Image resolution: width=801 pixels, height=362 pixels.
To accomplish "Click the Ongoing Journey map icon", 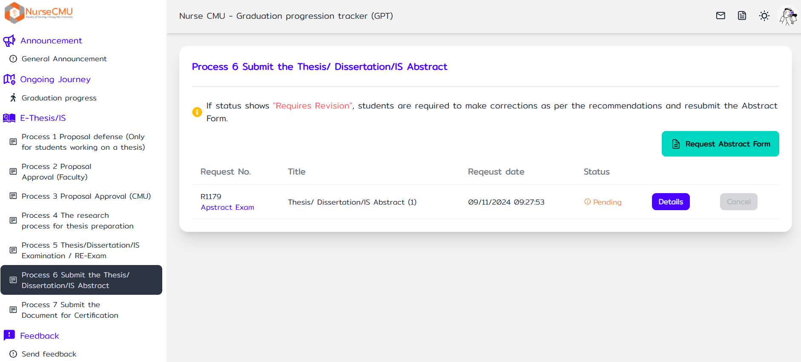I will pos(9,80).
